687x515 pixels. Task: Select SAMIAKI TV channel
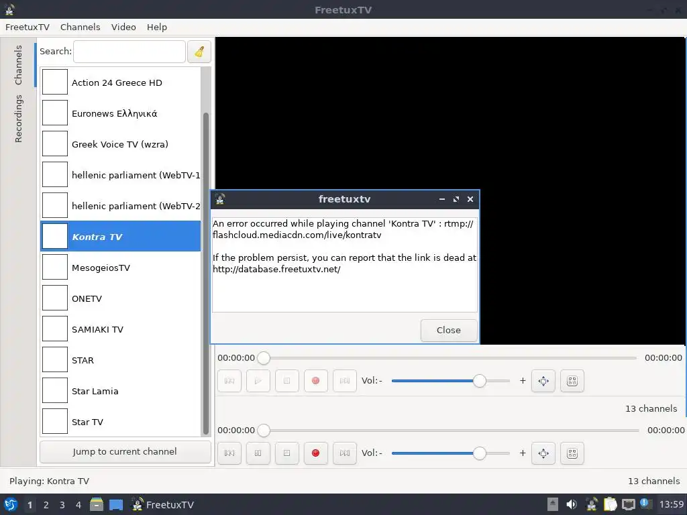tap(121, 329)
